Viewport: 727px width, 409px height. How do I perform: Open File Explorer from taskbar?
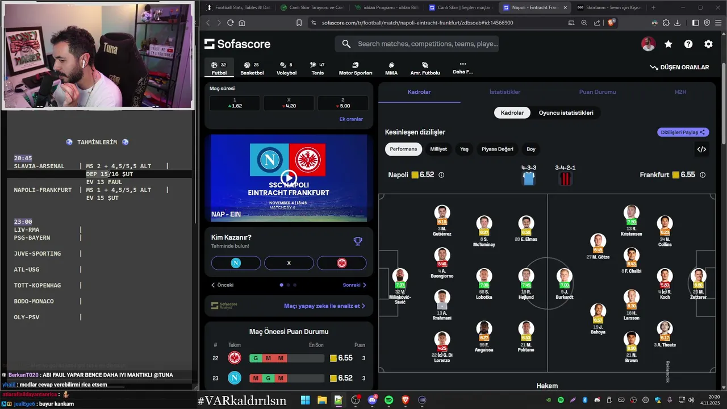(x=322, y=400)
